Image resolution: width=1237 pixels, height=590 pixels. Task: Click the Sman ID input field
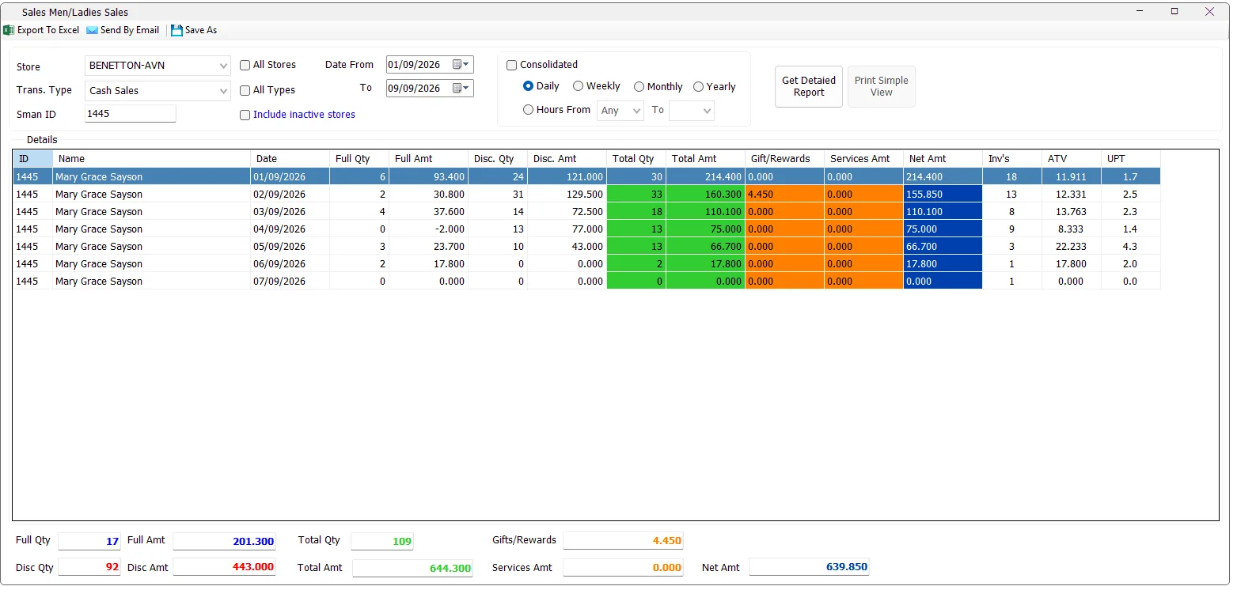pos(131,114)
